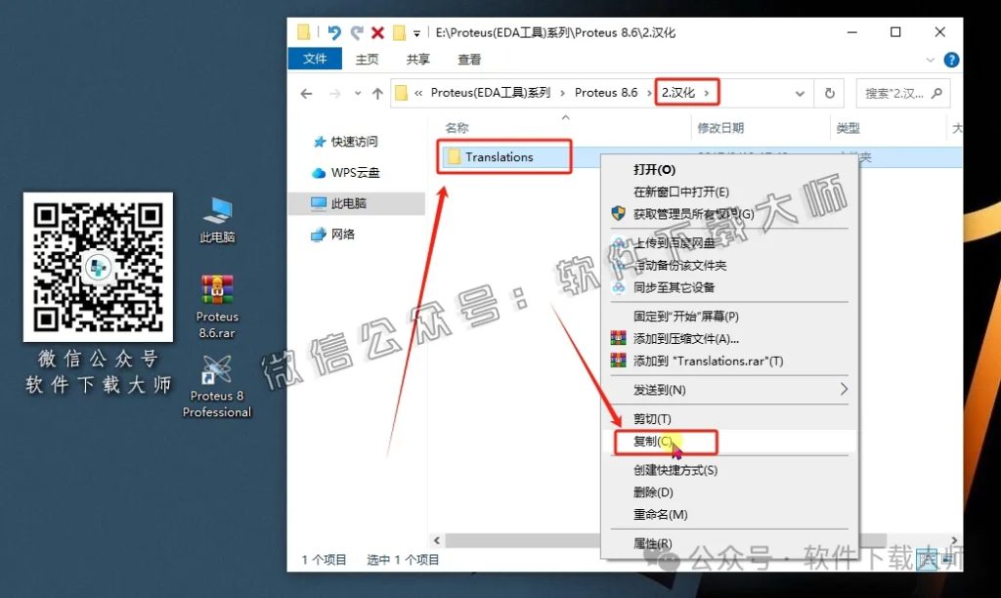Click the refresh icon beside the address bar
Image resolution: width=1001 pixels, height=598 pixels.
point(830,93)
